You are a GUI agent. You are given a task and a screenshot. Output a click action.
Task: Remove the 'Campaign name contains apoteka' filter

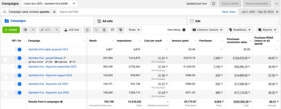click(54, 12)
